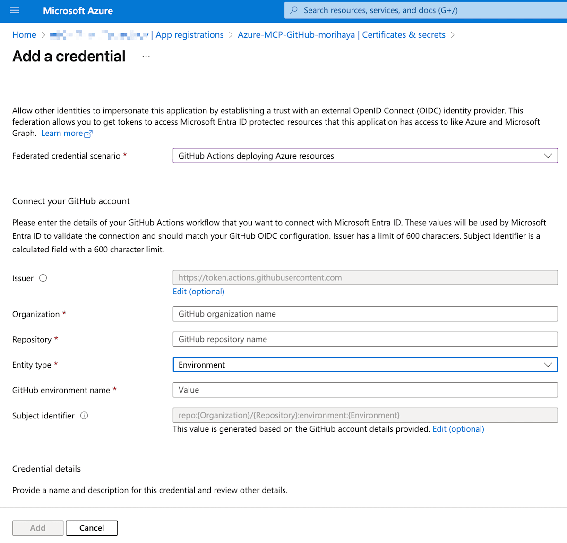Open the Federated credential scenario dropdown
This screenshot has height=543, width=567.
tap(365, 156)
